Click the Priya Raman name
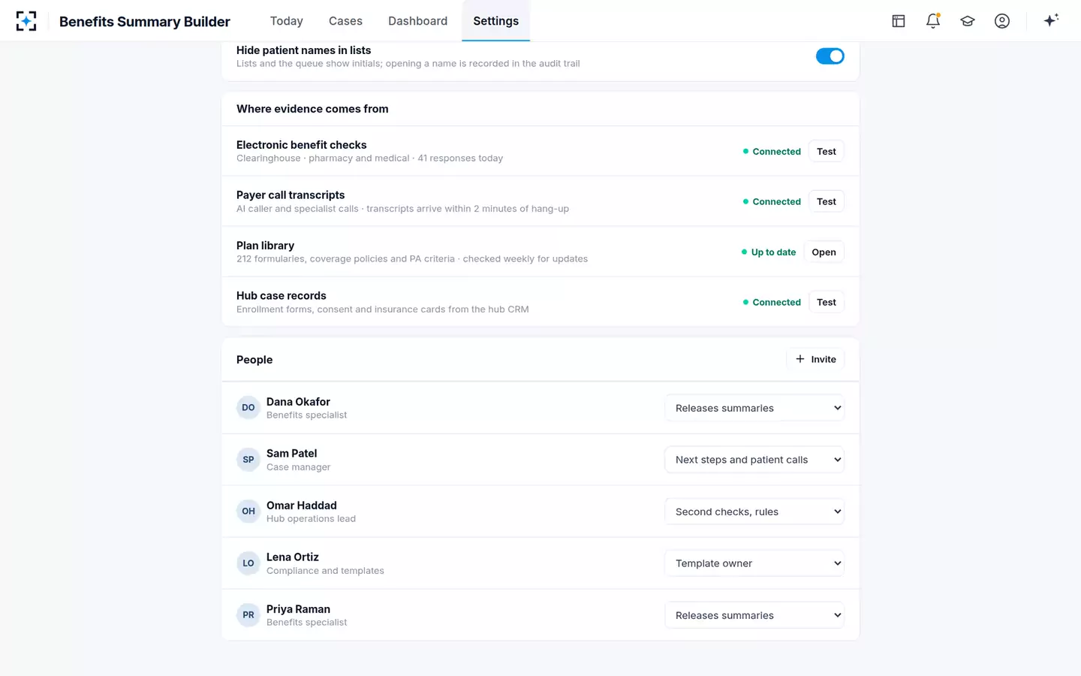 pos(298,609)
